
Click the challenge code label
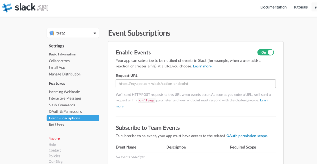click(x=147, y=100)
